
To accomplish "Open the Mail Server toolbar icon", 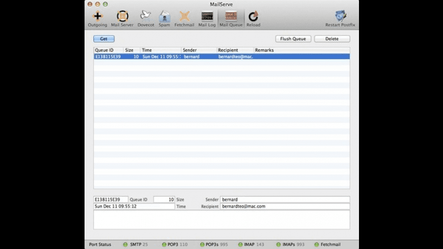I will pos(122,19).
